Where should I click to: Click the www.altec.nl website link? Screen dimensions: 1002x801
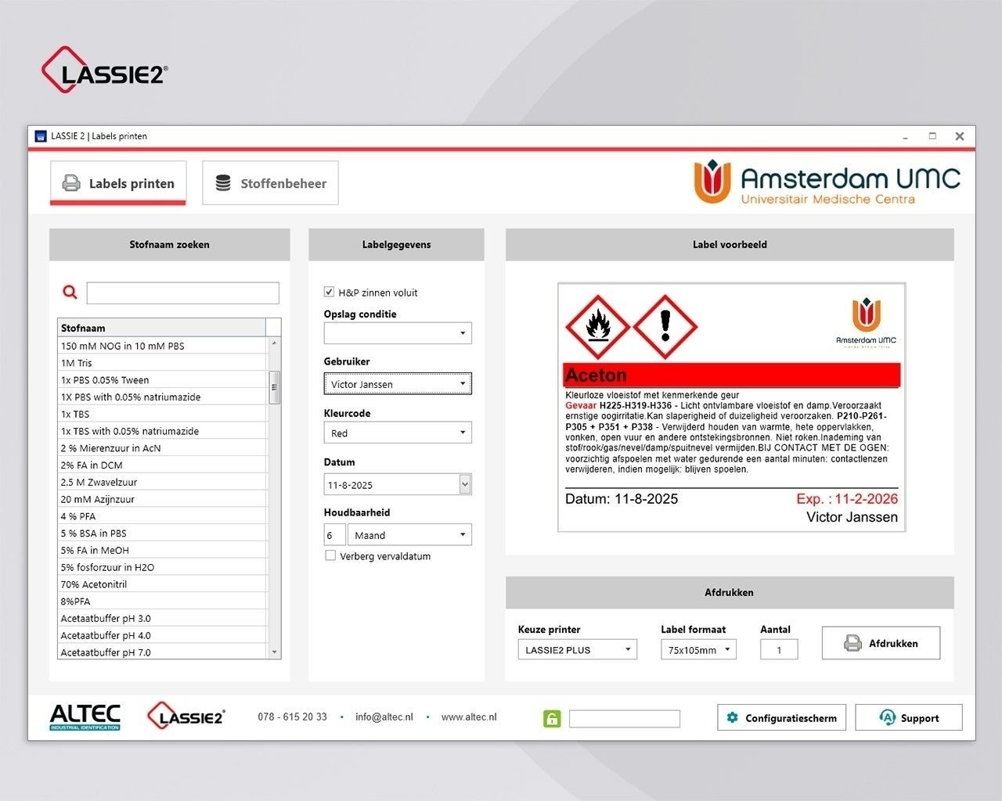468,717
